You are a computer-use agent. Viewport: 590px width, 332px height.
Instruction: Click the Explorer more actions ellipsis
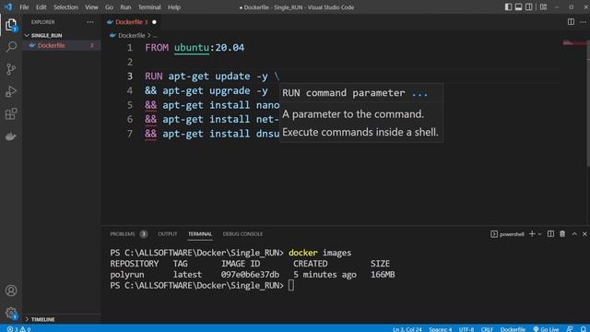[x=90, y=22]
